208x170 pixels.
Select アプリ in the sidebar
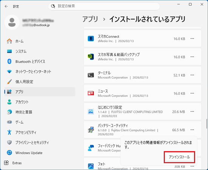coord(40,92)
